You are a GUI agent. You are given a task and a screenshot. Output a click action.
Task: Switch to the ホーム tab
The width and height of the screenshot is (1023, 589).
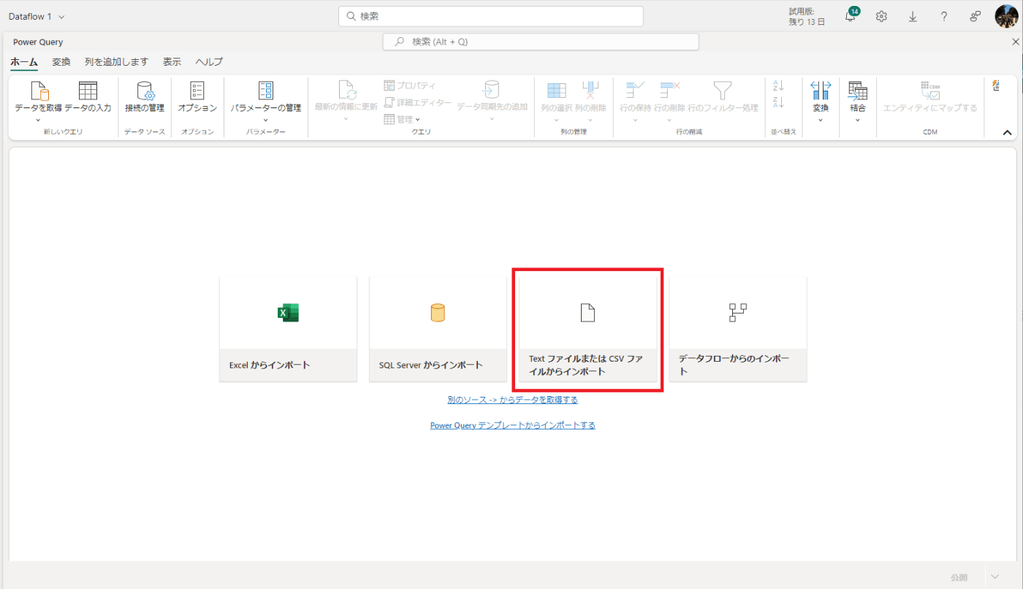pos(24,62)
